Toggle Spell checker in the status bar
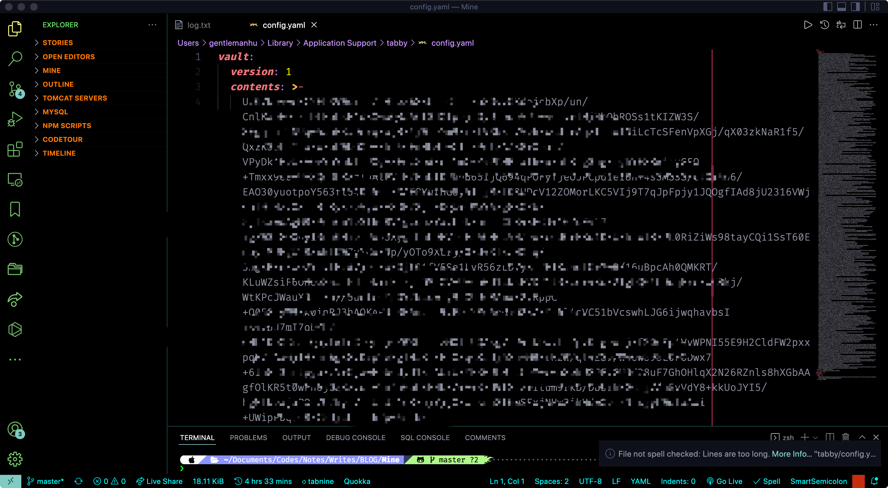The width and height of the screenshot is (888, 488). pyautogui.click(x=767, y=481)
